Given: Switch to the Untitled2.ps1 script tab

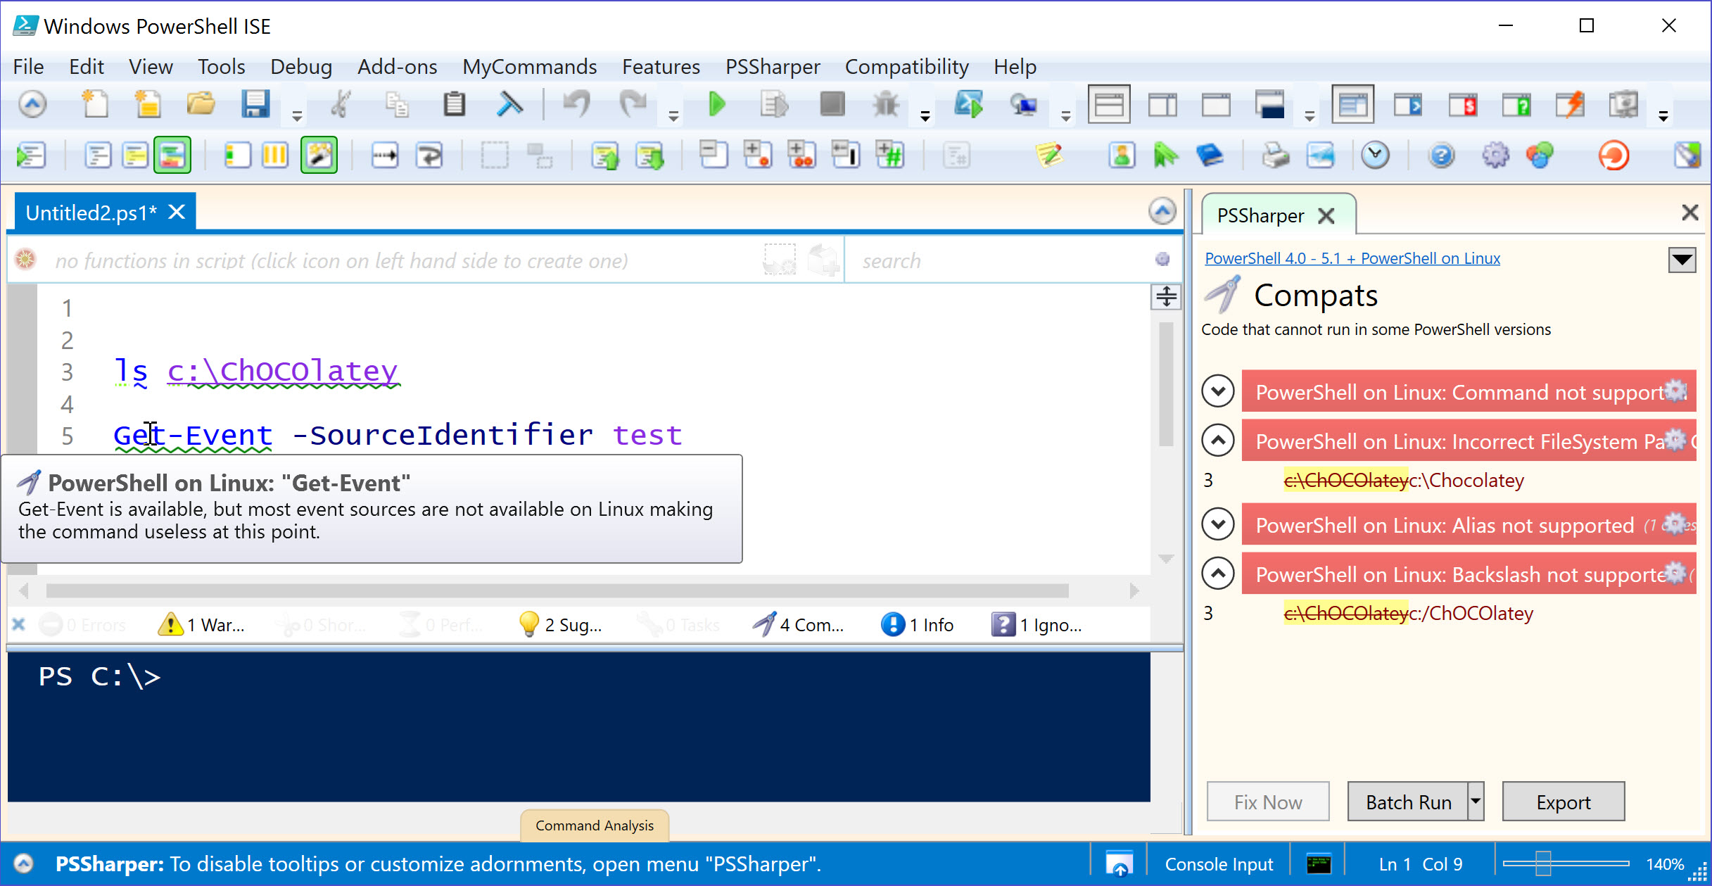Looking at the screenshot, I should [91, 213].
